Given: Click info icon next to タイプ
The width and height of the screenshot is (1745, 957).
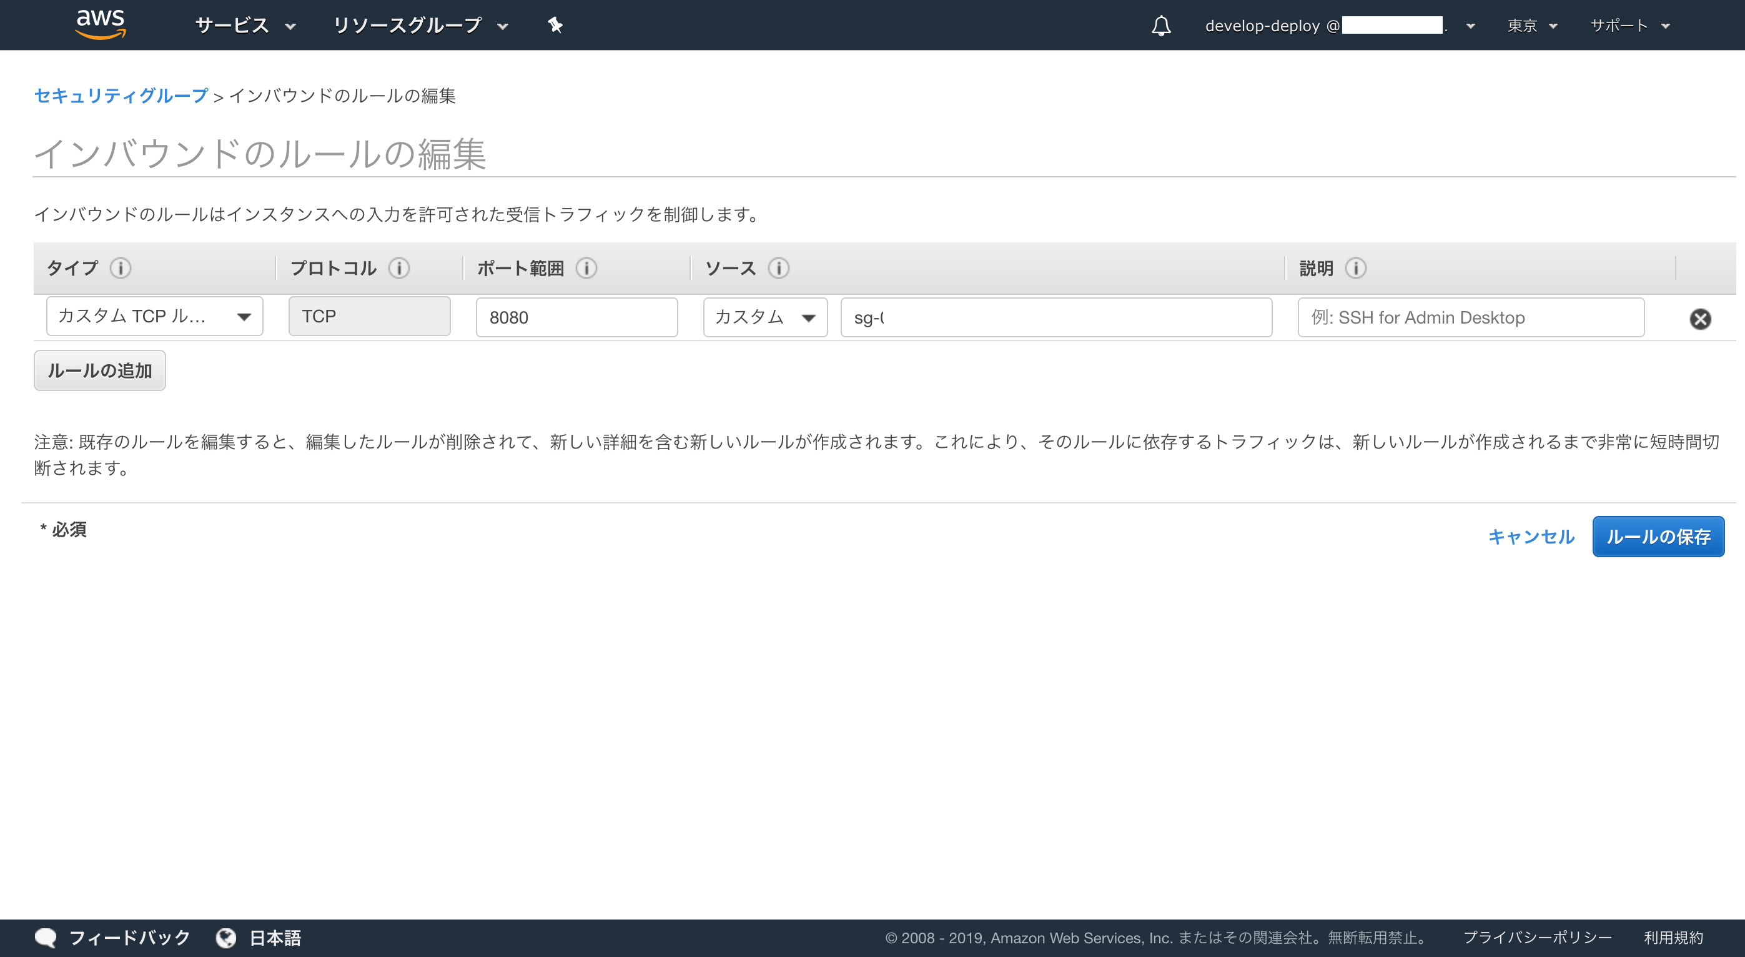Looking at the screenshot, I should pos(121,269).
